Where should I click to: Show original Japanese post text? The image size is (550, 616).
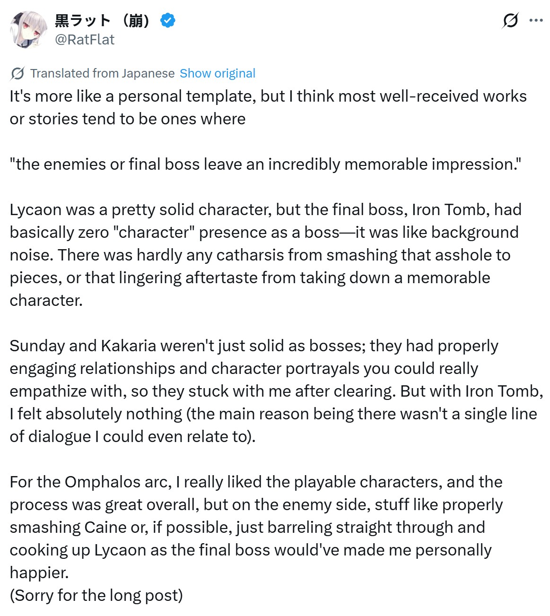point(218,73)
